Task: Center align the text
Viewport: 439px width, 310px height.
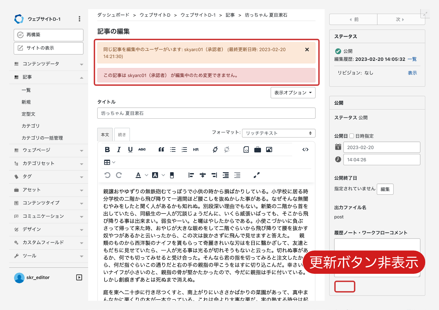Action: pos(203,175)
